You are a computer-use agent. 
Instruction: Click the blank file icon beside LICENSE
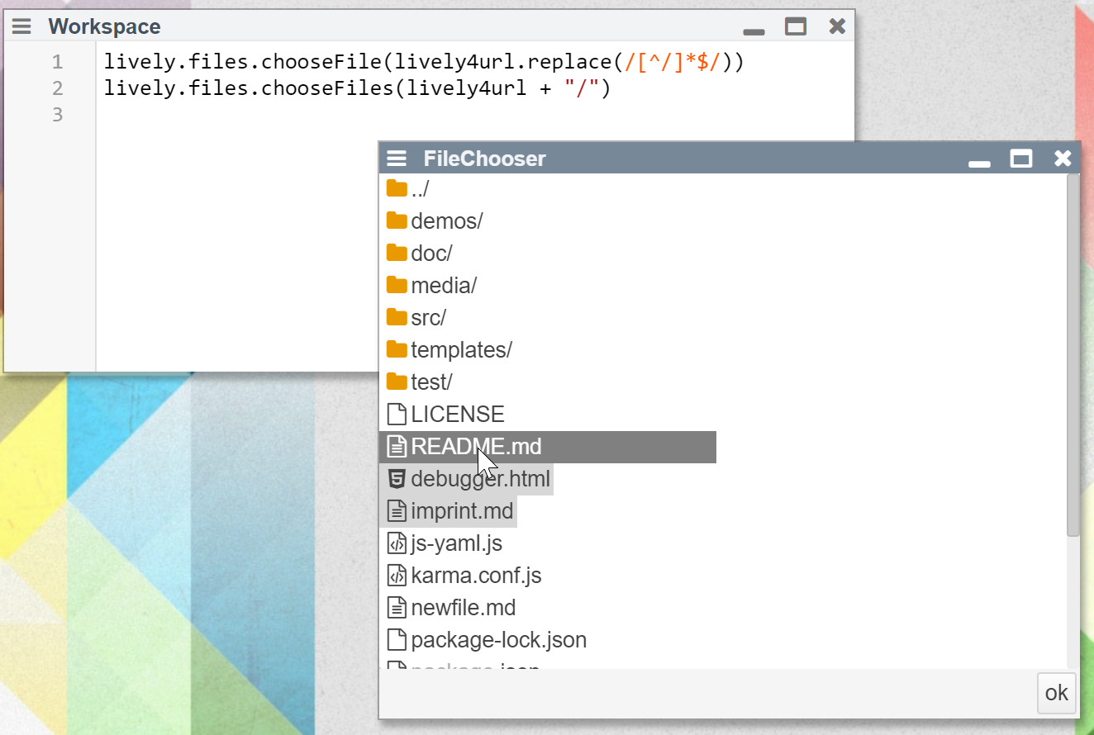(397, 414)
